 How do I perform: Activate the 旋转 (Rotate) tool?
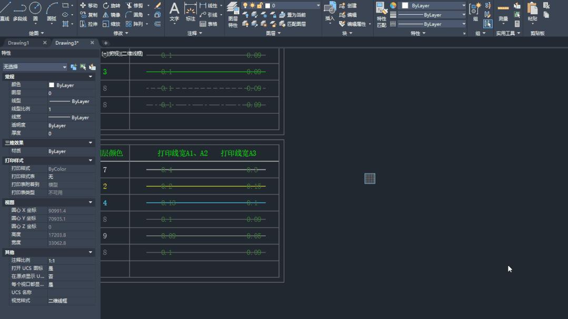pos(112,5)
